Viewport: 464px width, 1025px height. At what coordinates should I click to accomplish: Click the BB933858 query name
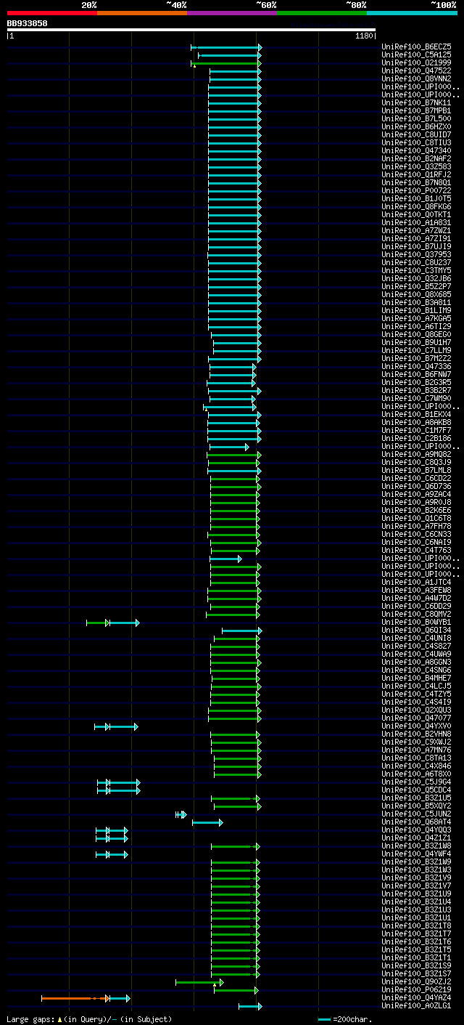tap(28, 23)
